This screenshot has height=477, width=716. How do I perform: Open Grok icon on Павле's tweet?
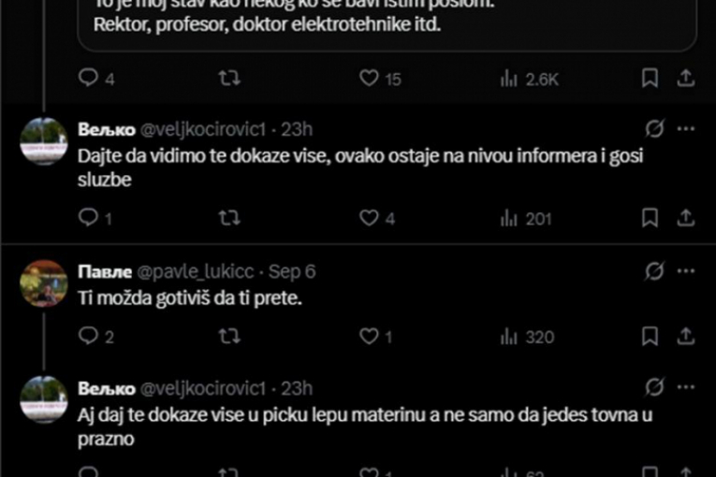pos(654,271)
